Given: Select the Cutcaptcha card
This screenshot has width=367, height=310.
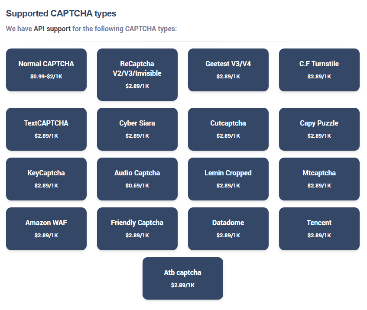Looking at the screenshot, I should [x=228, y=129].
